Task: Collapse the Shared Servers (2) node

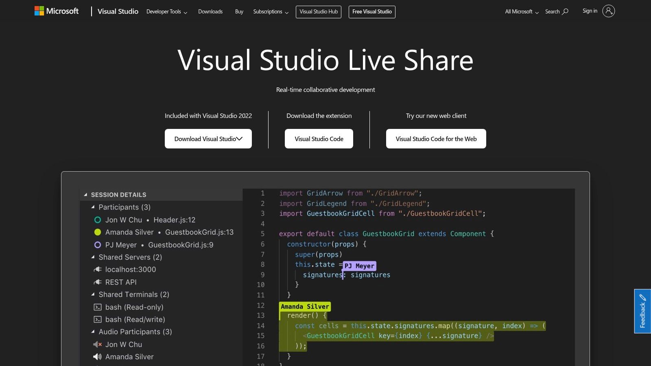Action: click(93, 257)
